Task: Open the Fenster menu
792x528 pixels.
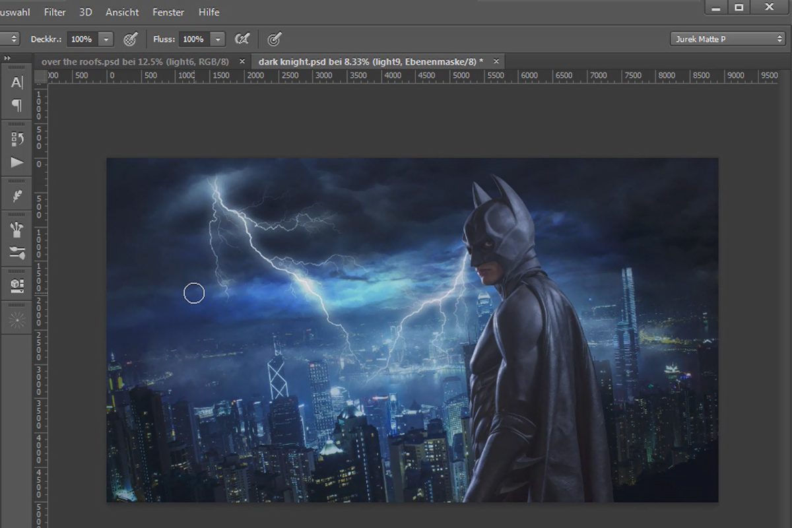Action: coord(168,12)
